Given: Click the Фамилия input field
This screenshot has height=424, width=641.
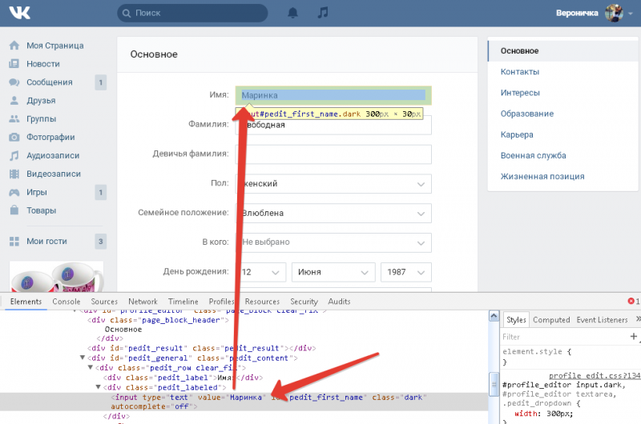Looking at the screenshot, I should point(333,125).
